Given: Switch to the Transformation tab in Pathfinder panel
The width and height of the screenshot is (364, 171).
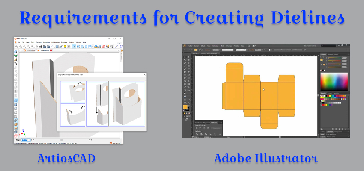Looking at the screenshot, I should point(199,123).
